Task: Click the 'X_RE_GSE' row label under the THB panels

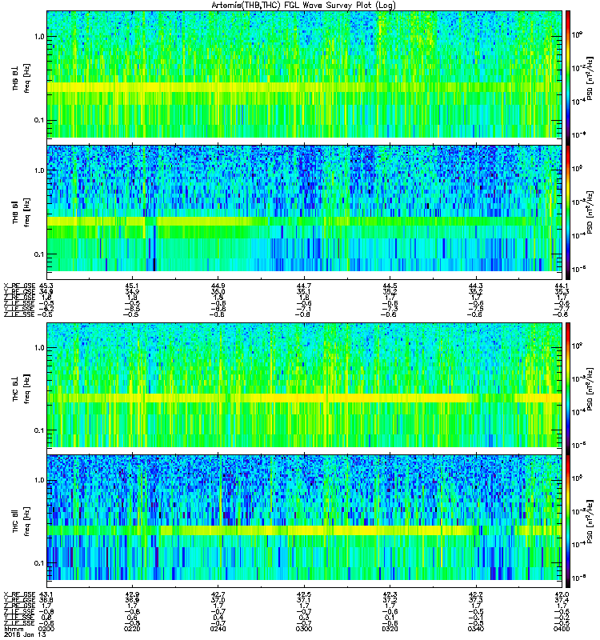Action: click(19, 286)
